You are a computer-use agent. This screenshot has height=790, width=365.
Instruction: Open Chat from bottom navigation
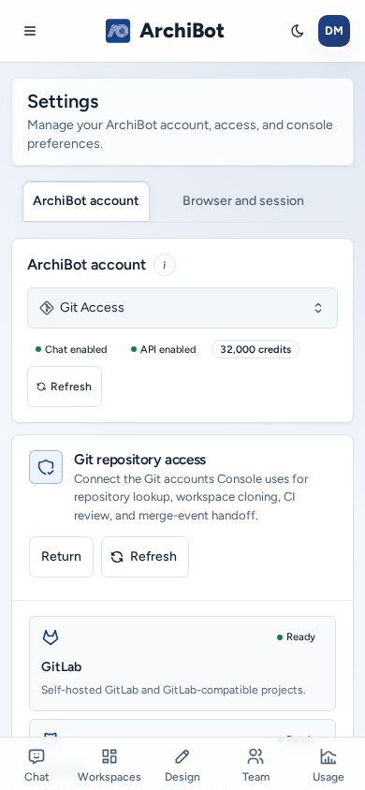pos(36,765)
